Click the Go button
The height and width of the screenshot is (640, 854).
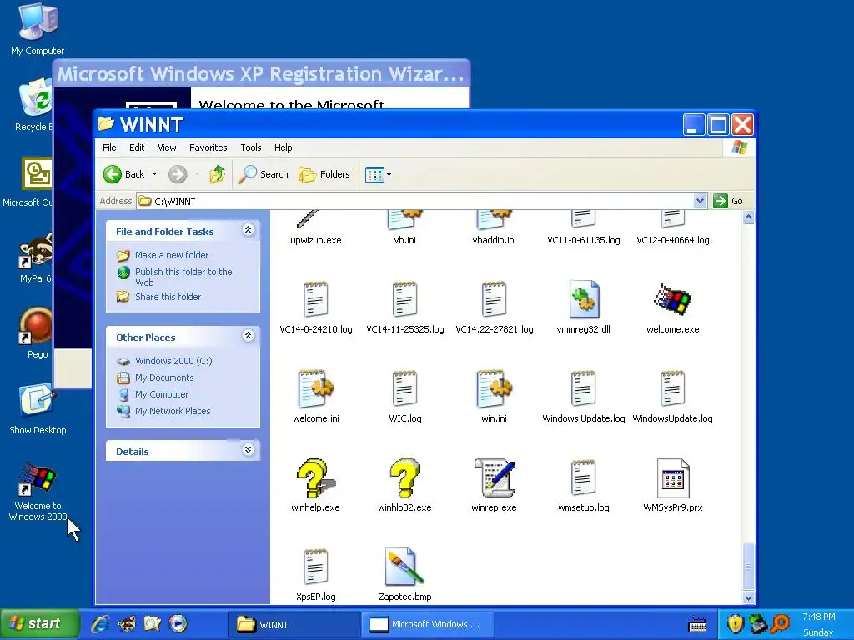[728, 201]
